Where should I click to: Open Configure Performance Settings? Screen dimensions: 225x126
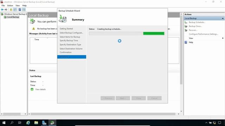click(x=204, y=34)
